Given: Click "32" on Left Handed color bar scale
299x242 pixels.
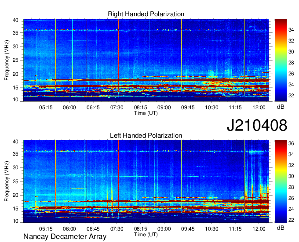Looking at the screenshot, I should (x=291, y=165).
